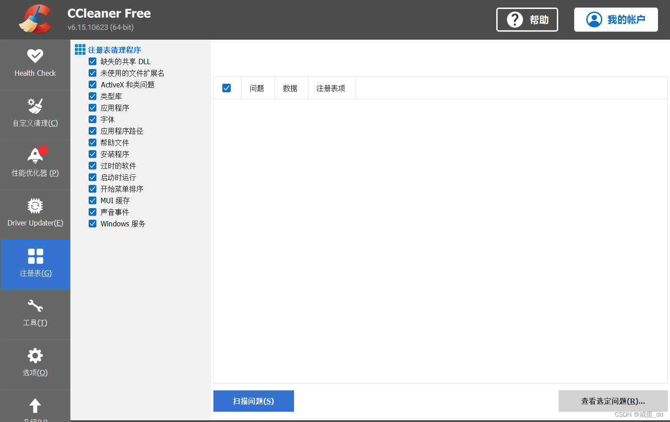
Task: Click the 开始菜单排序 label text
Action: (x=122, y=189)
